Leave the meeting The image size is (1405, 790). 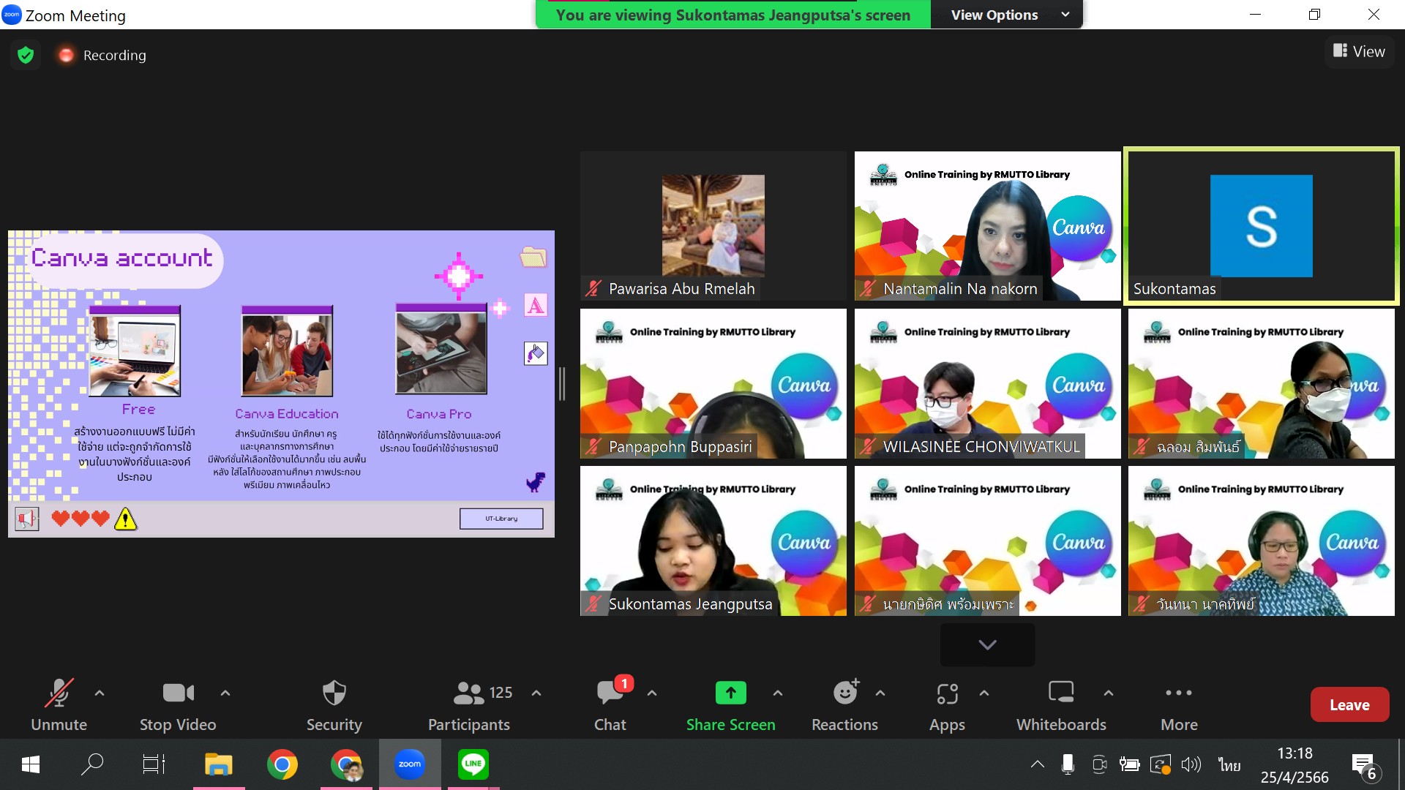coord(1349,704)
